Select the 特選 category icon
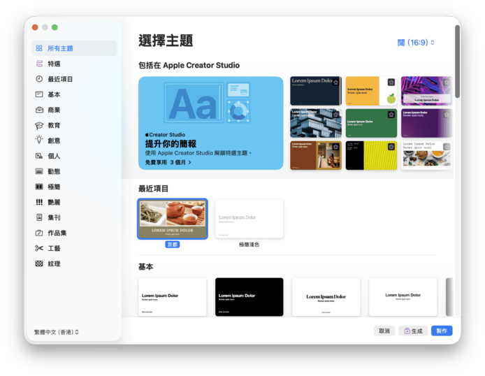The image size is (485, 376). click(x=39, y=64)
